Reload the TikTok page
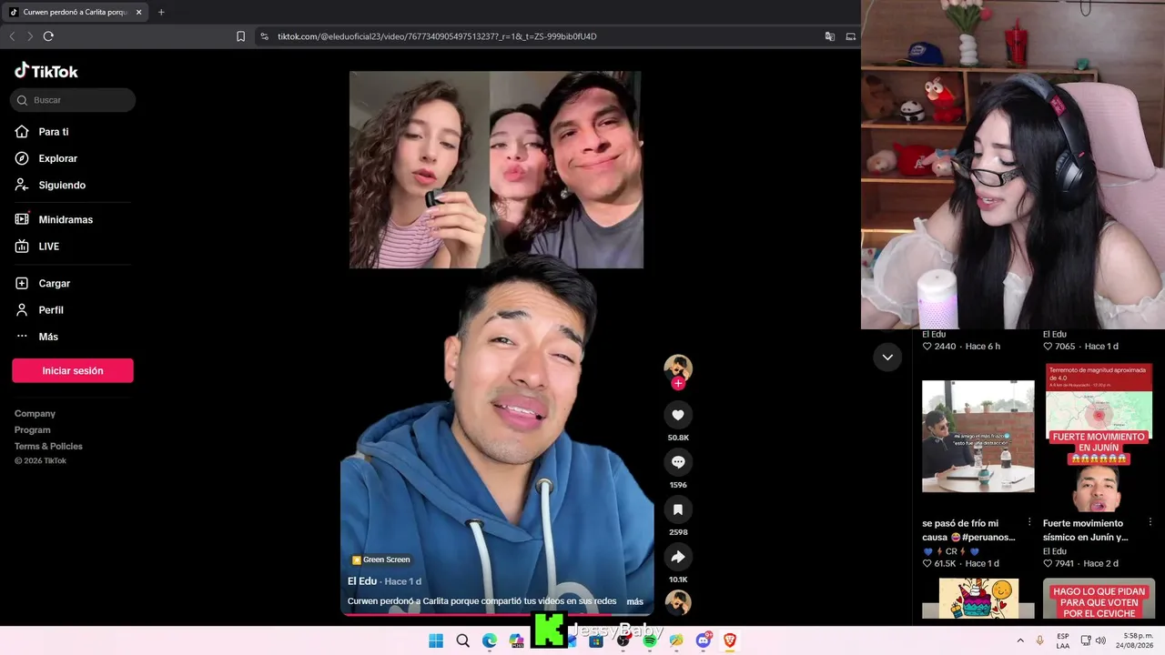 point(48,36)
